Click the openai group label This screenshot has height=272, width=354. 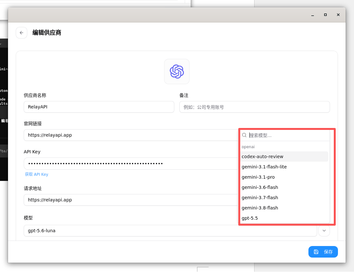point(248,147)
